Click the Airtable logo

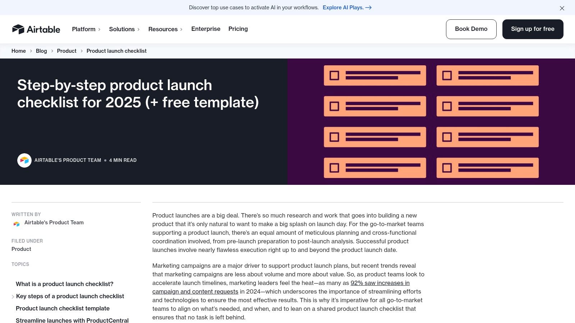tap(36, 29)
